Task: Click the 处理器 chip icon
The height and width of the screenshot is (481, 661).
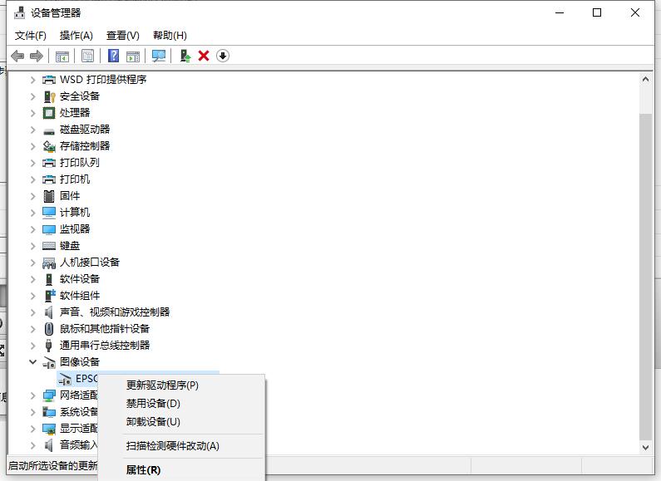Action: 49,113
